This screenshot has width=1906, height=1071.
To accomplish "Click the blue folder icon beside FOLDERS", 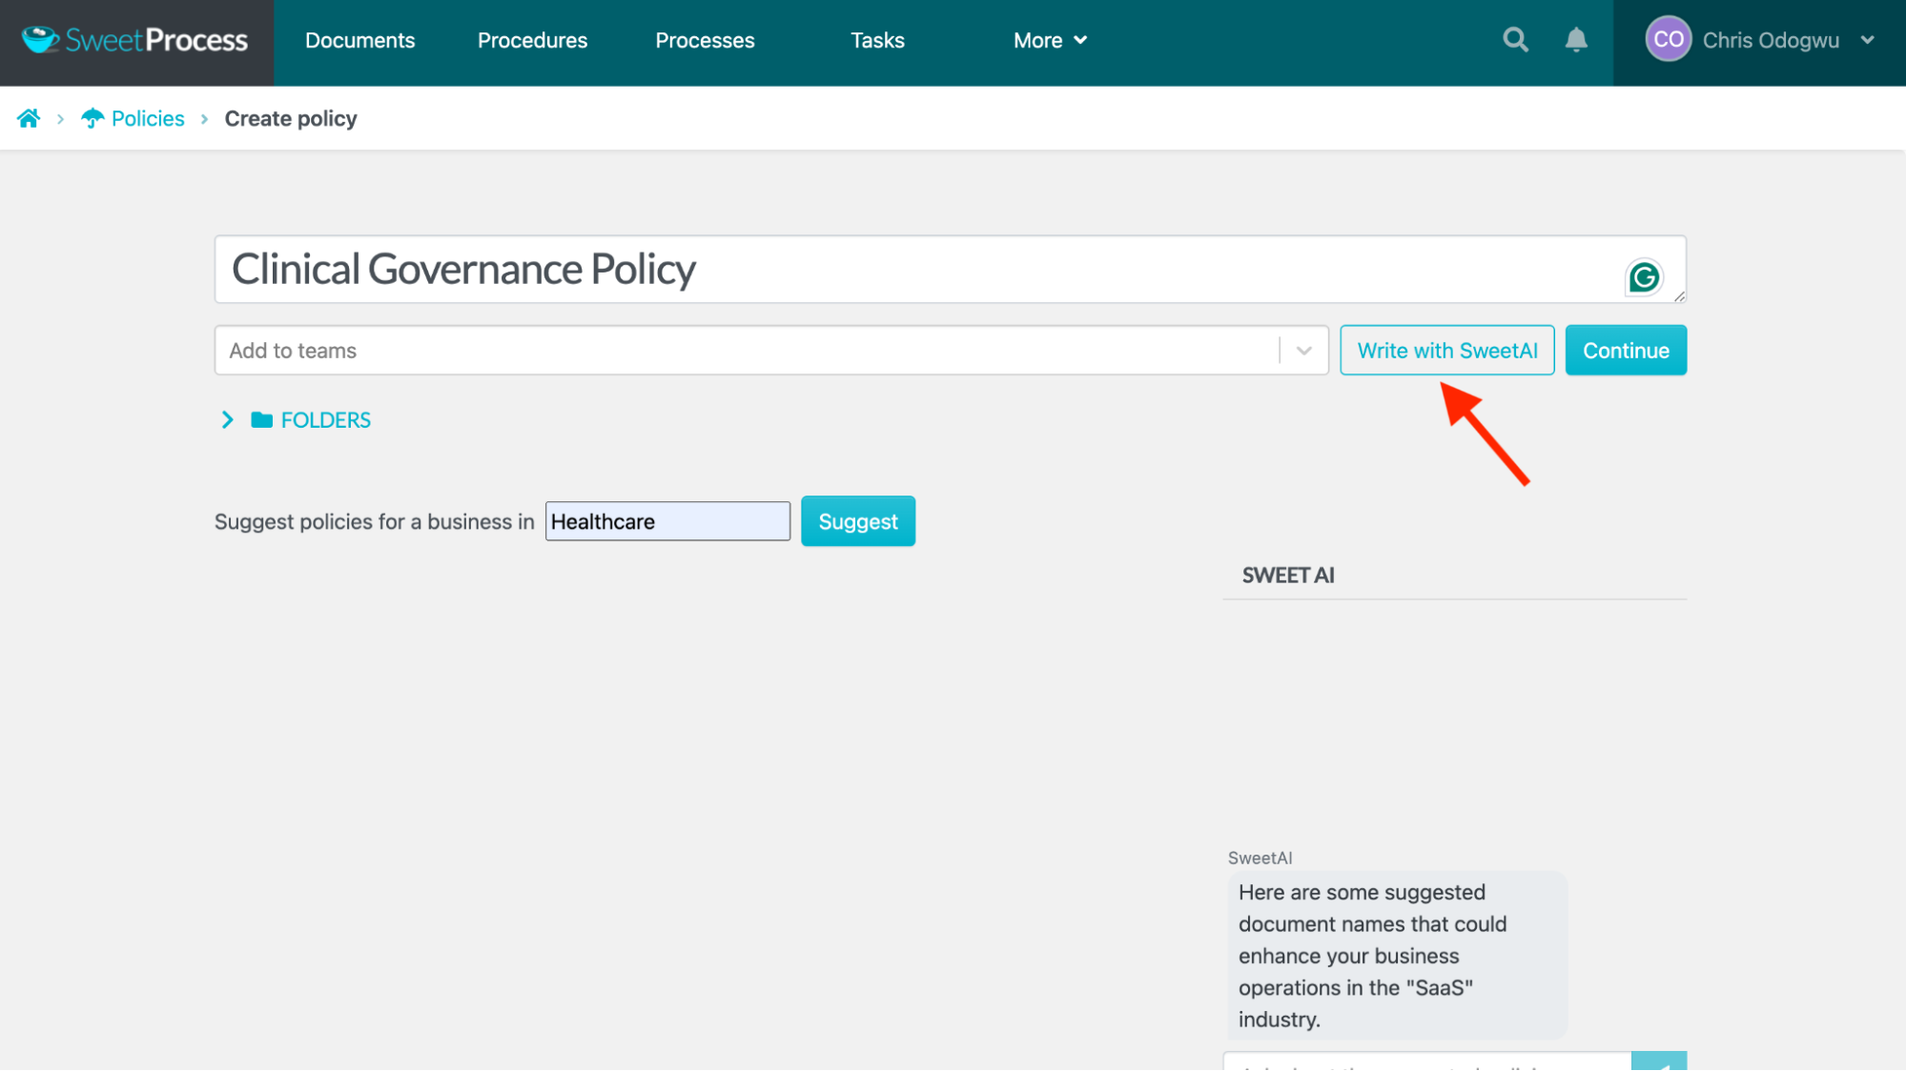I will (x=261, y=420).
